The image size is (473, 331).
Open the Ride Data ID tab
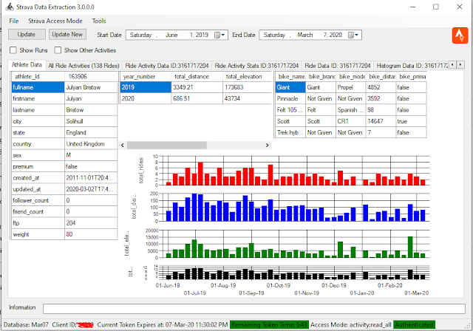tap(338, 66)
